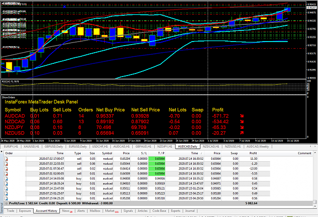Sort history by Size column header

(92, 153)
